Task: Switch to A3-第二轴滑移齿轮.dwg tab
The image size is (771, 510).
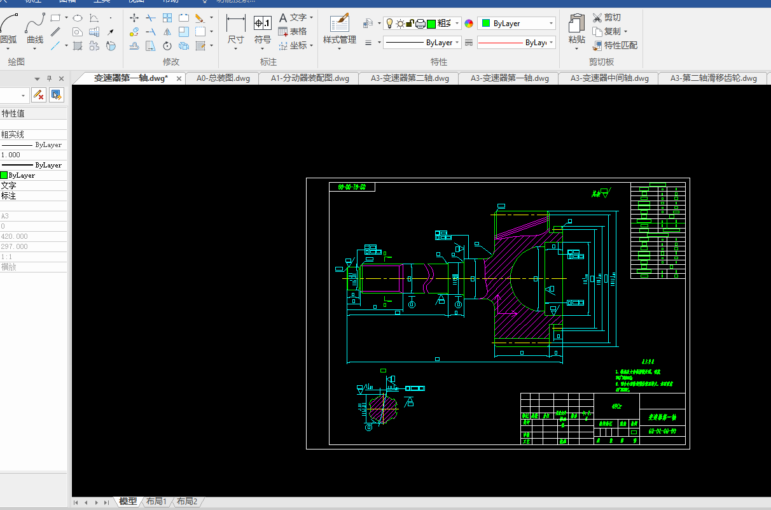Action: tap(714, 78)
